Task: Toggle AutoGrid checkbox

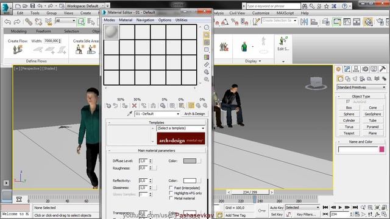Action: (348, 102)
